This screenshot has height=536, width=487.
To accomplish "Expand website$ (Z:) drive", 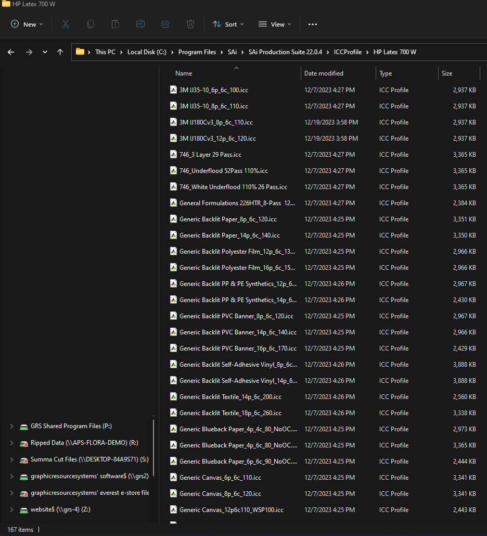I will click(11, 509).
